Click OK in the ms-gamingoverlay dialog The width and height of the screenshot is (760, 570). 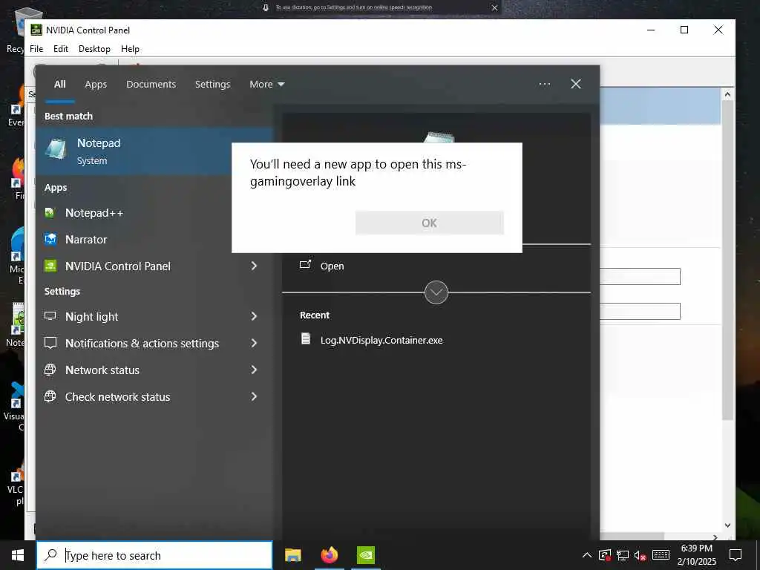click(430, 223)
